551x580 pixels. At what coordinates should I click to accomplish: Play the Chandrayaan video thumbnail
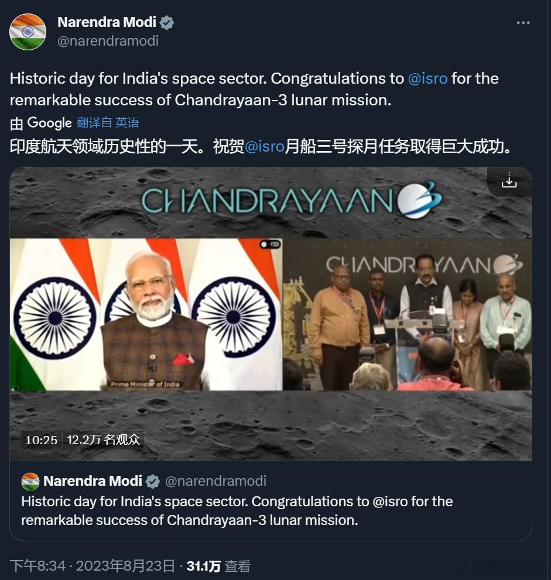click(x=271, y=314)
